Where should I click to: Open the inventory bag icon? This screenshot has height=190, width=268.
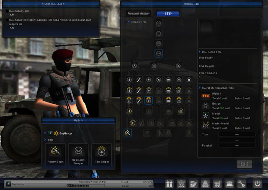point(205,184)
